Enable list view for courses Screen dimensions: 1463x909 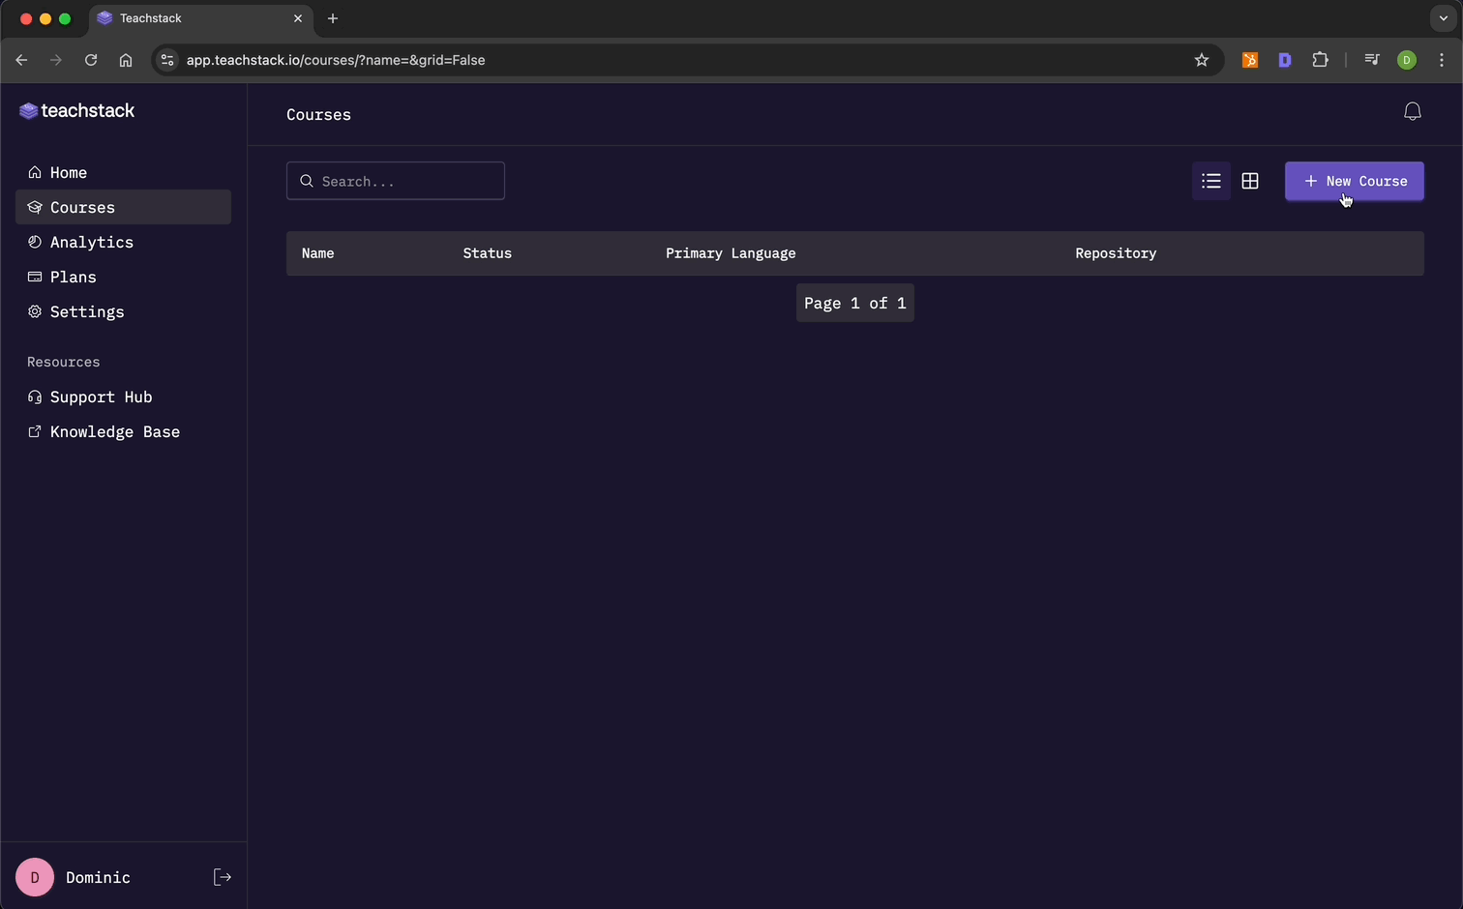pos(1210,181)
